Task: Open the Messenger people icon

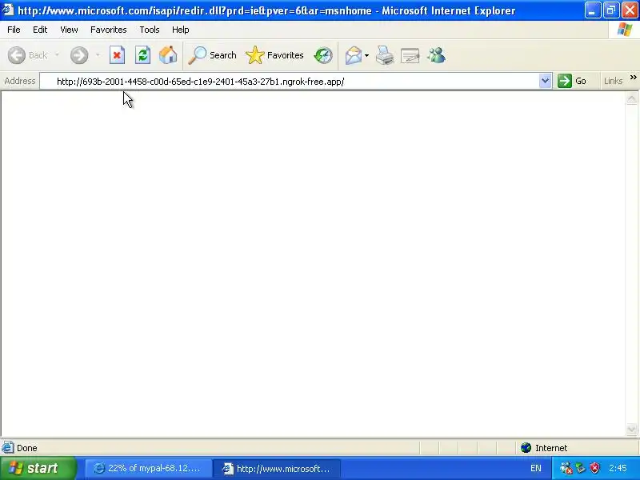Action: click(x=436, y=55)
